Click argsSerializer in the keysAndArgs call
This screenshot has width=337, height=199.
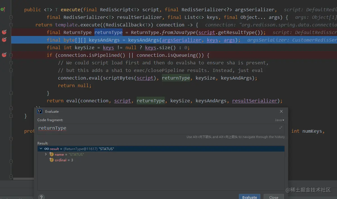[182, 40]
